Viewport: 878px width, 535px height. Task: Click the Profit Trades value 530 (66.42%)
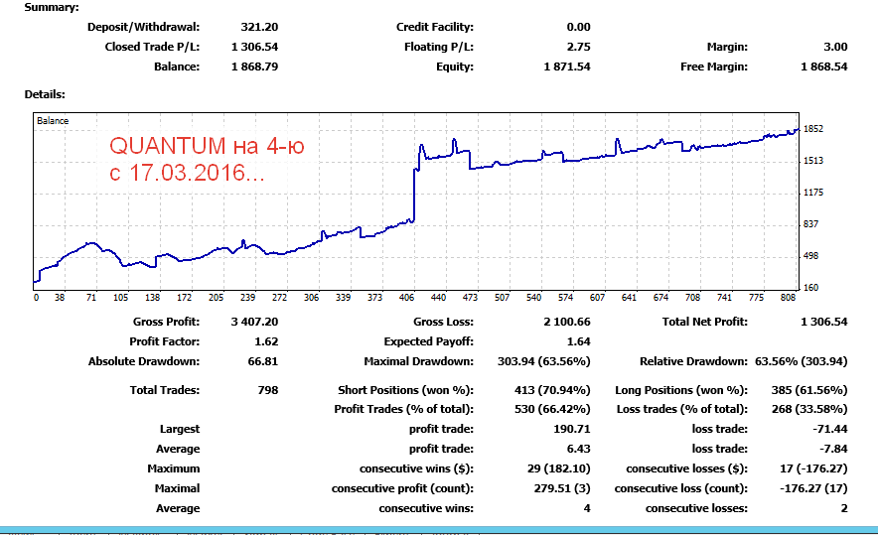pos(552,409)
